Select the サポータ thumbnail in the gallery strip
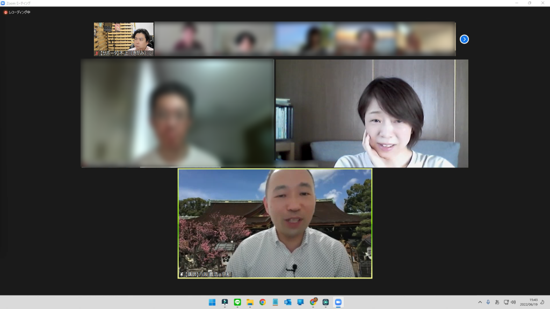The image size is (550, 309). [x=124, y=39]
